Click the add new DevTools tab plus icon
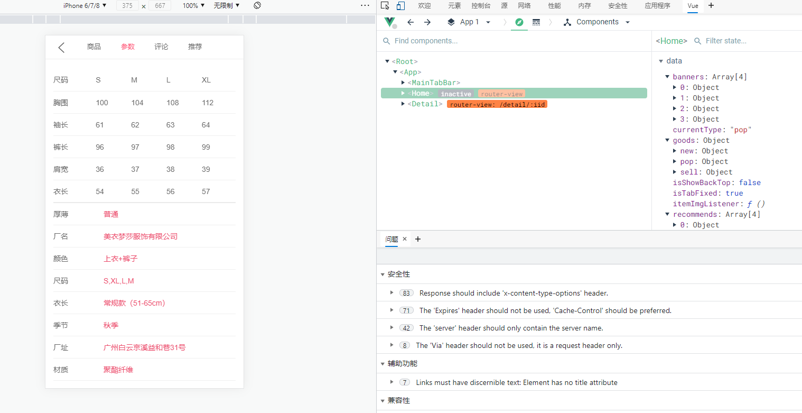Screen dimensions: 802x413 (711, 5)
